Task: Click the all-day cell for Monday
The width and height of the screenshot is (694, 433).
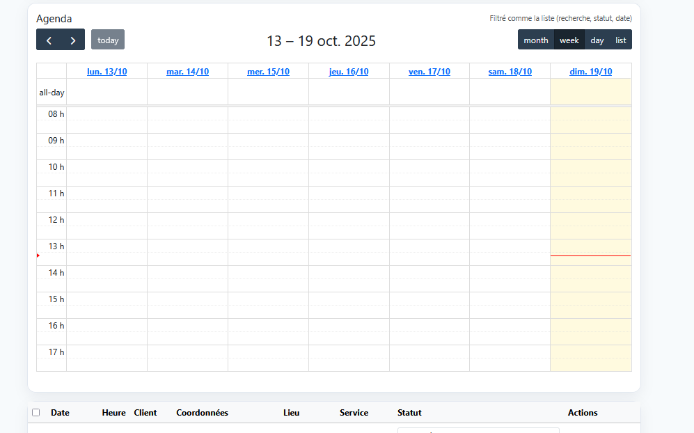Action: [x=107, y=92]
